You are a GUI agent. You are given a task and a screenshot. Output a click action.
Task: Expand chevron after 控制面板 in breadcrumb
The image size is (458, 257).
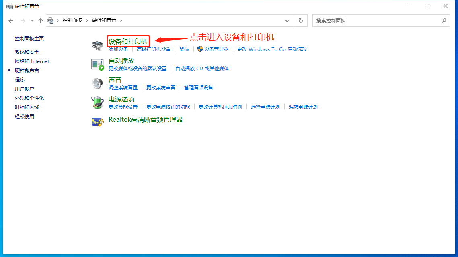[87, 20]
